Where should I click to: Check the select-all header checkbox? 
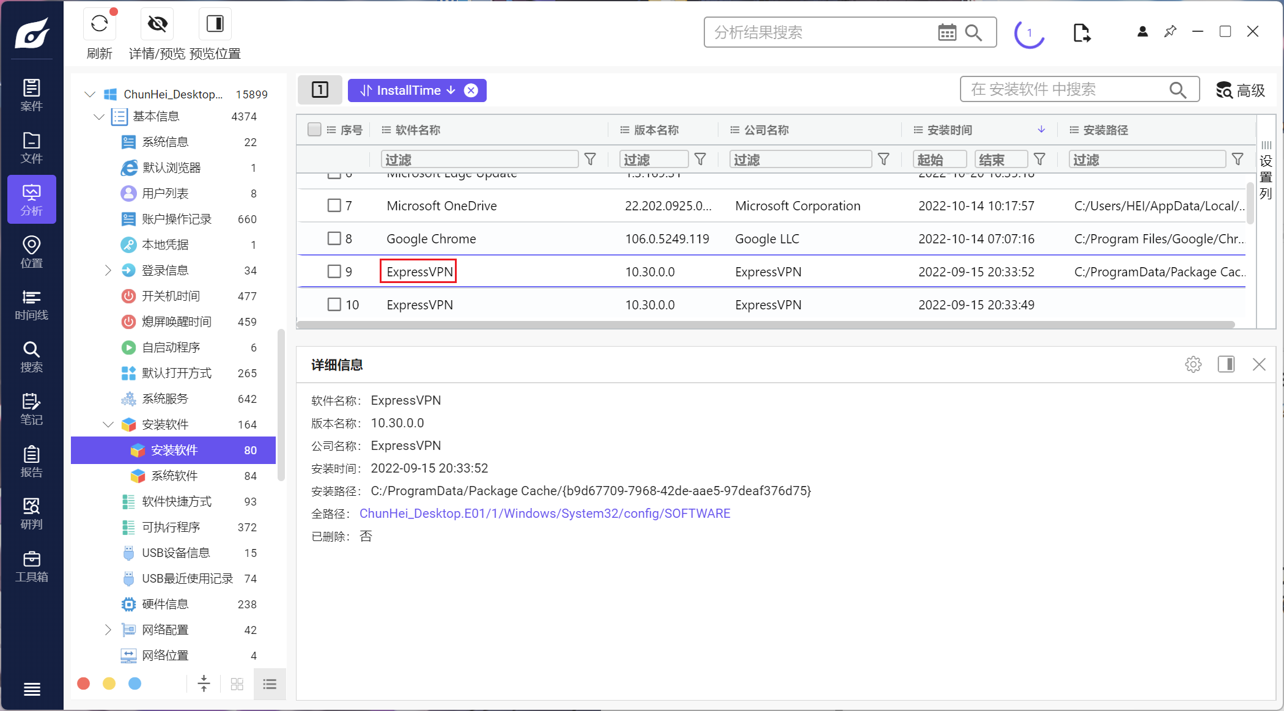click(x=314, y=130)
